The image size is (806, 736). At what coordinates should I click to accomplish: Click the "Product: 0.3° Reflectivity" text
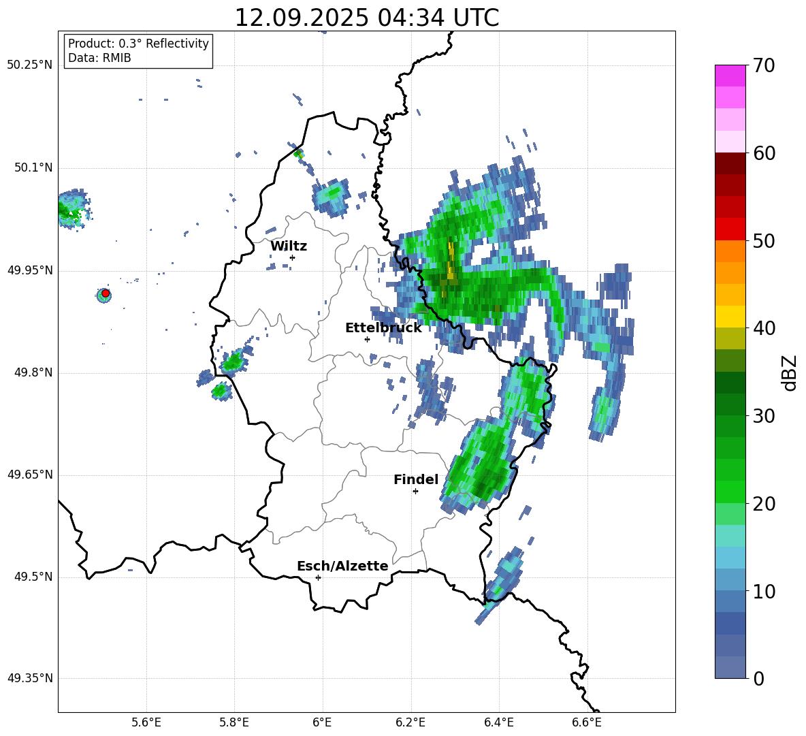pyautogui.click(x=138, y=44)
